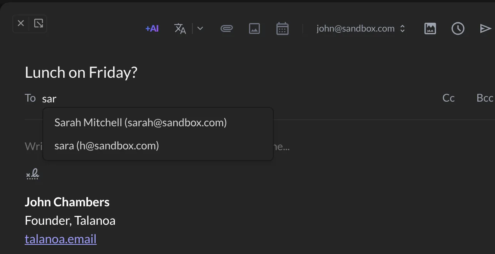The image size is (495, 254).
Task: Pop out the compose window
Action: point(39,24)
